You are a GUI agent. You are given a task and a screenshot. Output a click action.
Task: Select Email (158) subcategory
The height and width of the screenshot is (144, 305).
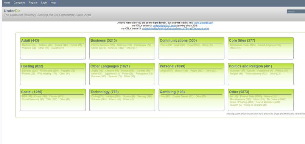pyautogui.click(x=194, y=45)
